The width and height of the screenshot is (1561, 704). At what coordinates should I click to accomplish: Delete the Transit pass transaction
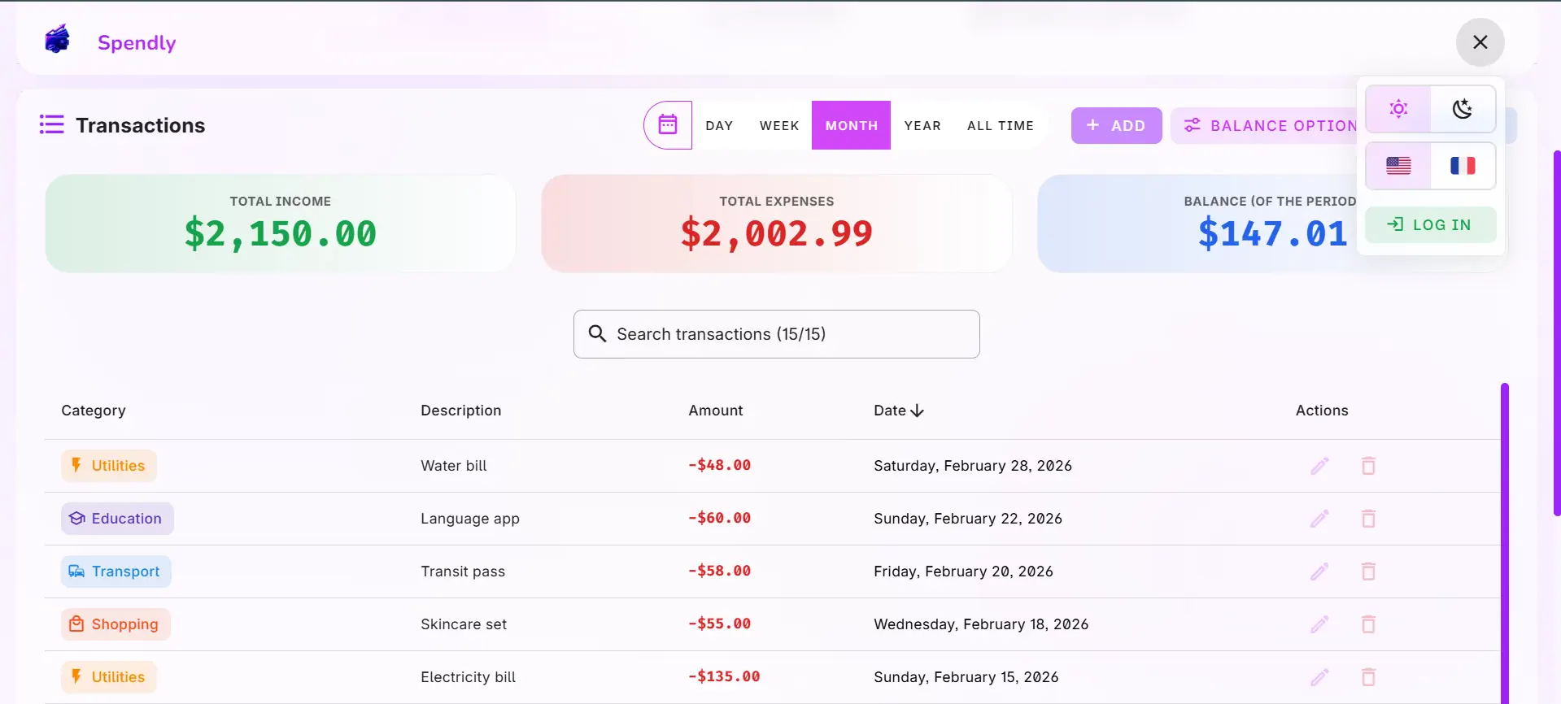pyautogui.click(x=1368, y=571)
